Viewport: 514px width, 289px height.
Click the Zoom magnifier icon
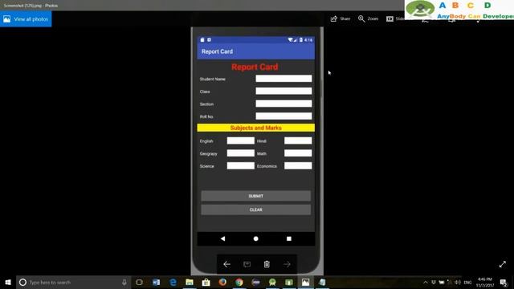[361, 18]
